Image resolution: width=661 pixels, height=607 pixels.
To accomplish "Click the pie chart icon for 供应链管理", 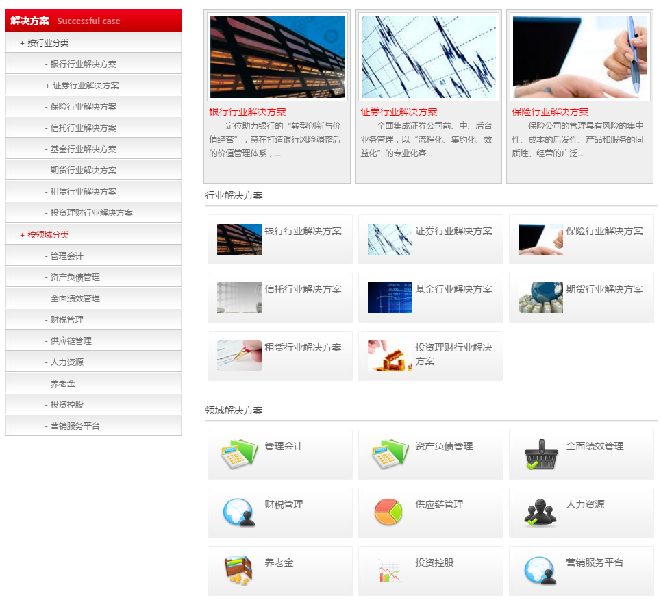I will pyautogui.click(x=388, y=512).
